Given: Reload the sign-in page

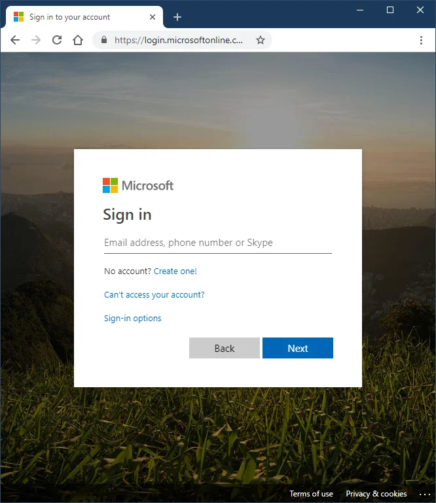Looking at the screenshot, I should click(x=57, y=40).
